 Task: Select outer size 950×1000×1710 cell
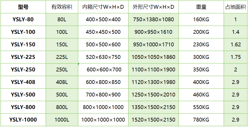tap(153, 45)
